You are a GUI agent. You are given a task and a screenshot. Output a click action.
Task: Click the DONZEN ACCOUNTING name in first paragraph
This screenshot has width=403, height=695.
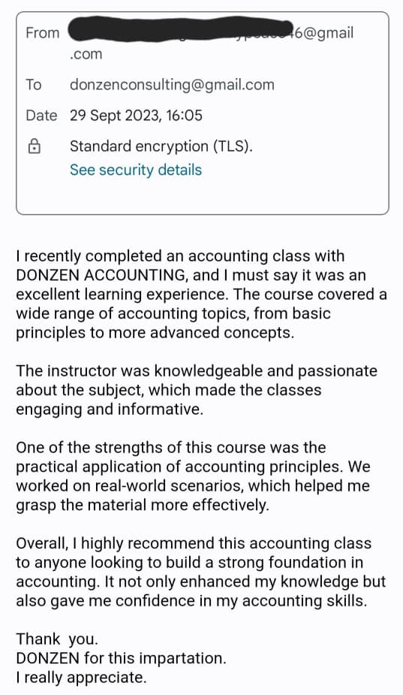100,275
